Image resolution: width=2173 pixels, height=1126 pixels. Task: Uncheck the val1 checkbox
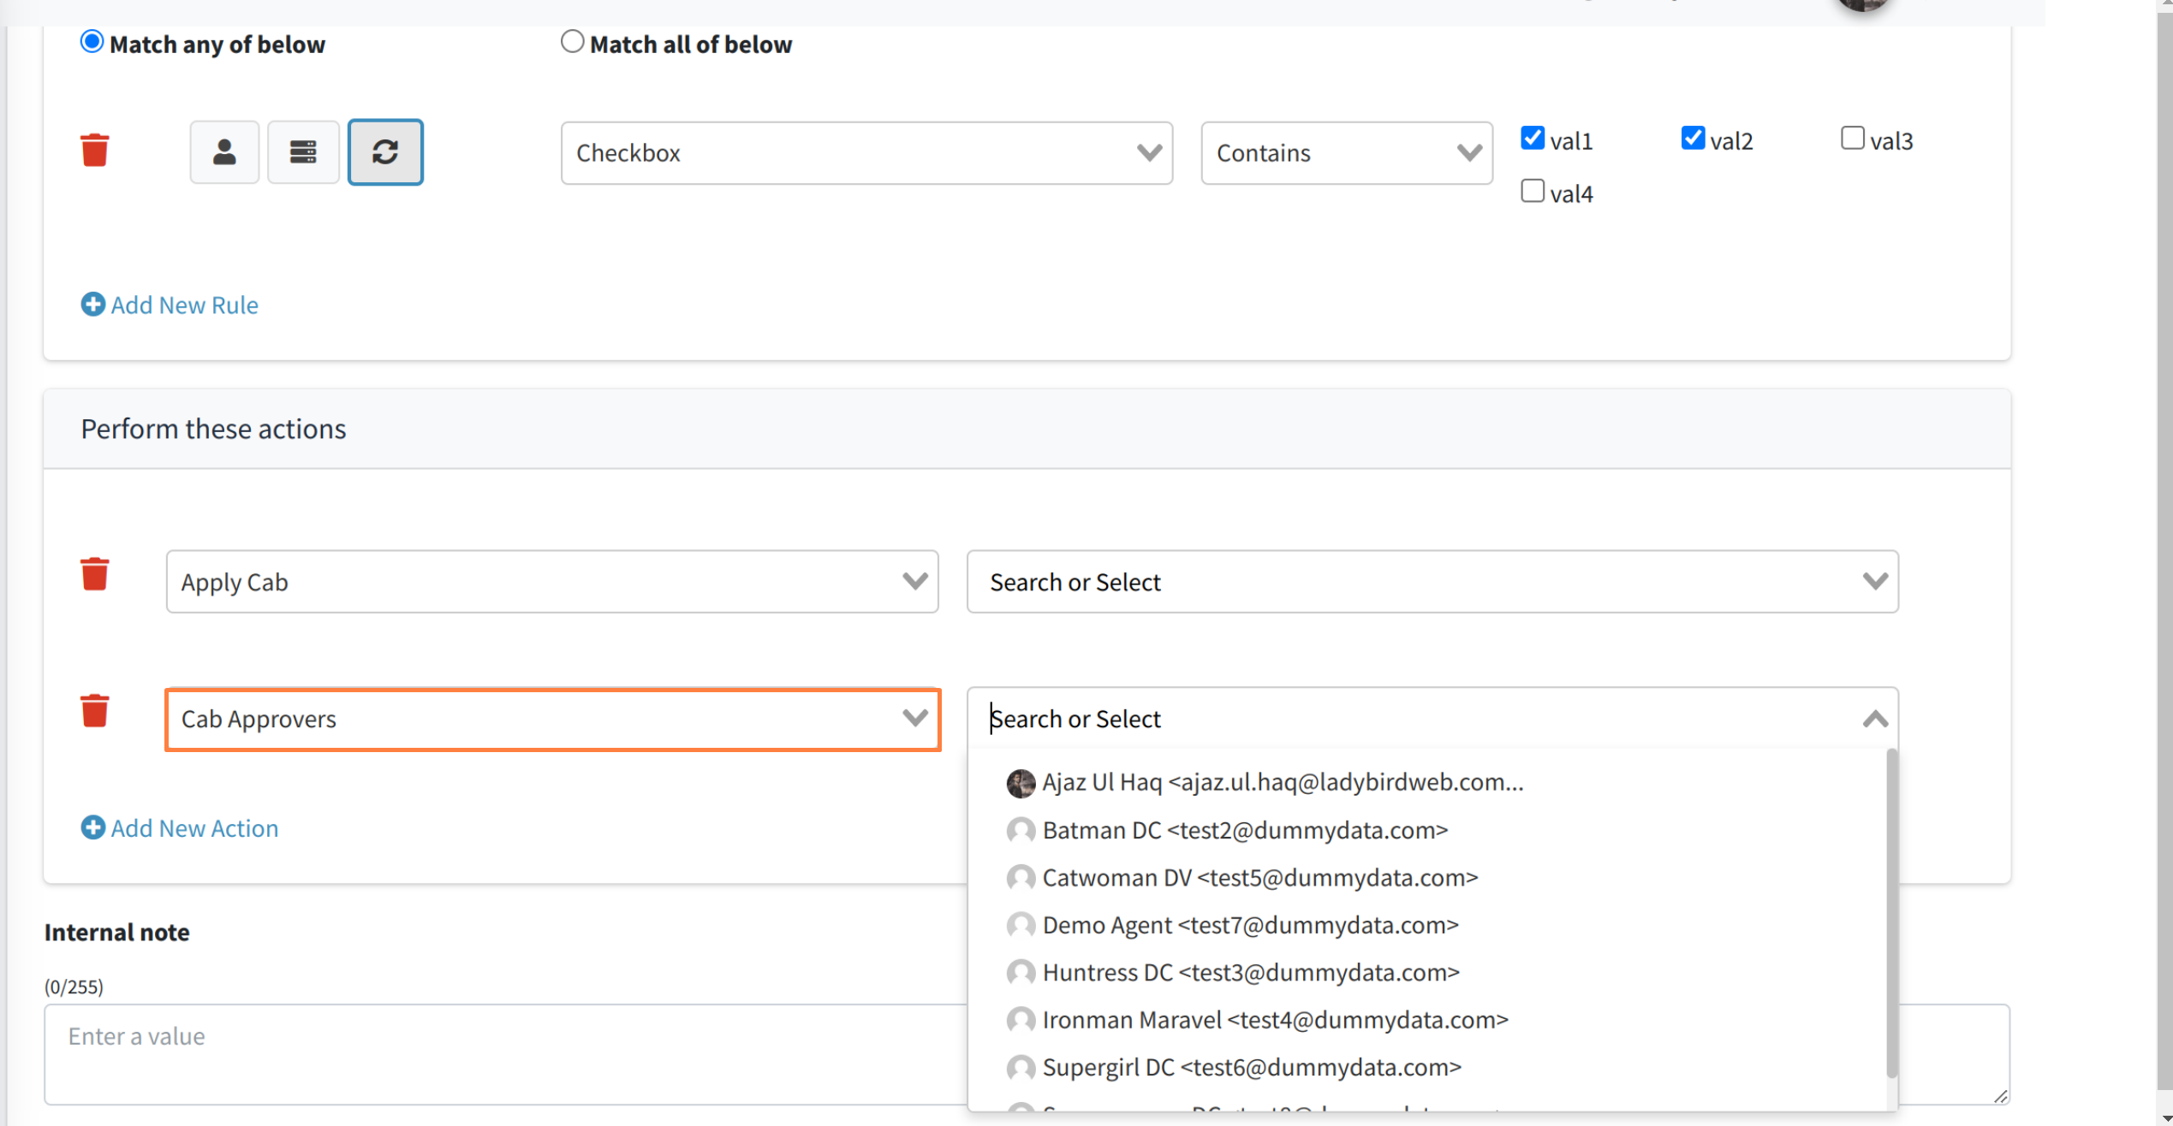tap(1533, 137)
